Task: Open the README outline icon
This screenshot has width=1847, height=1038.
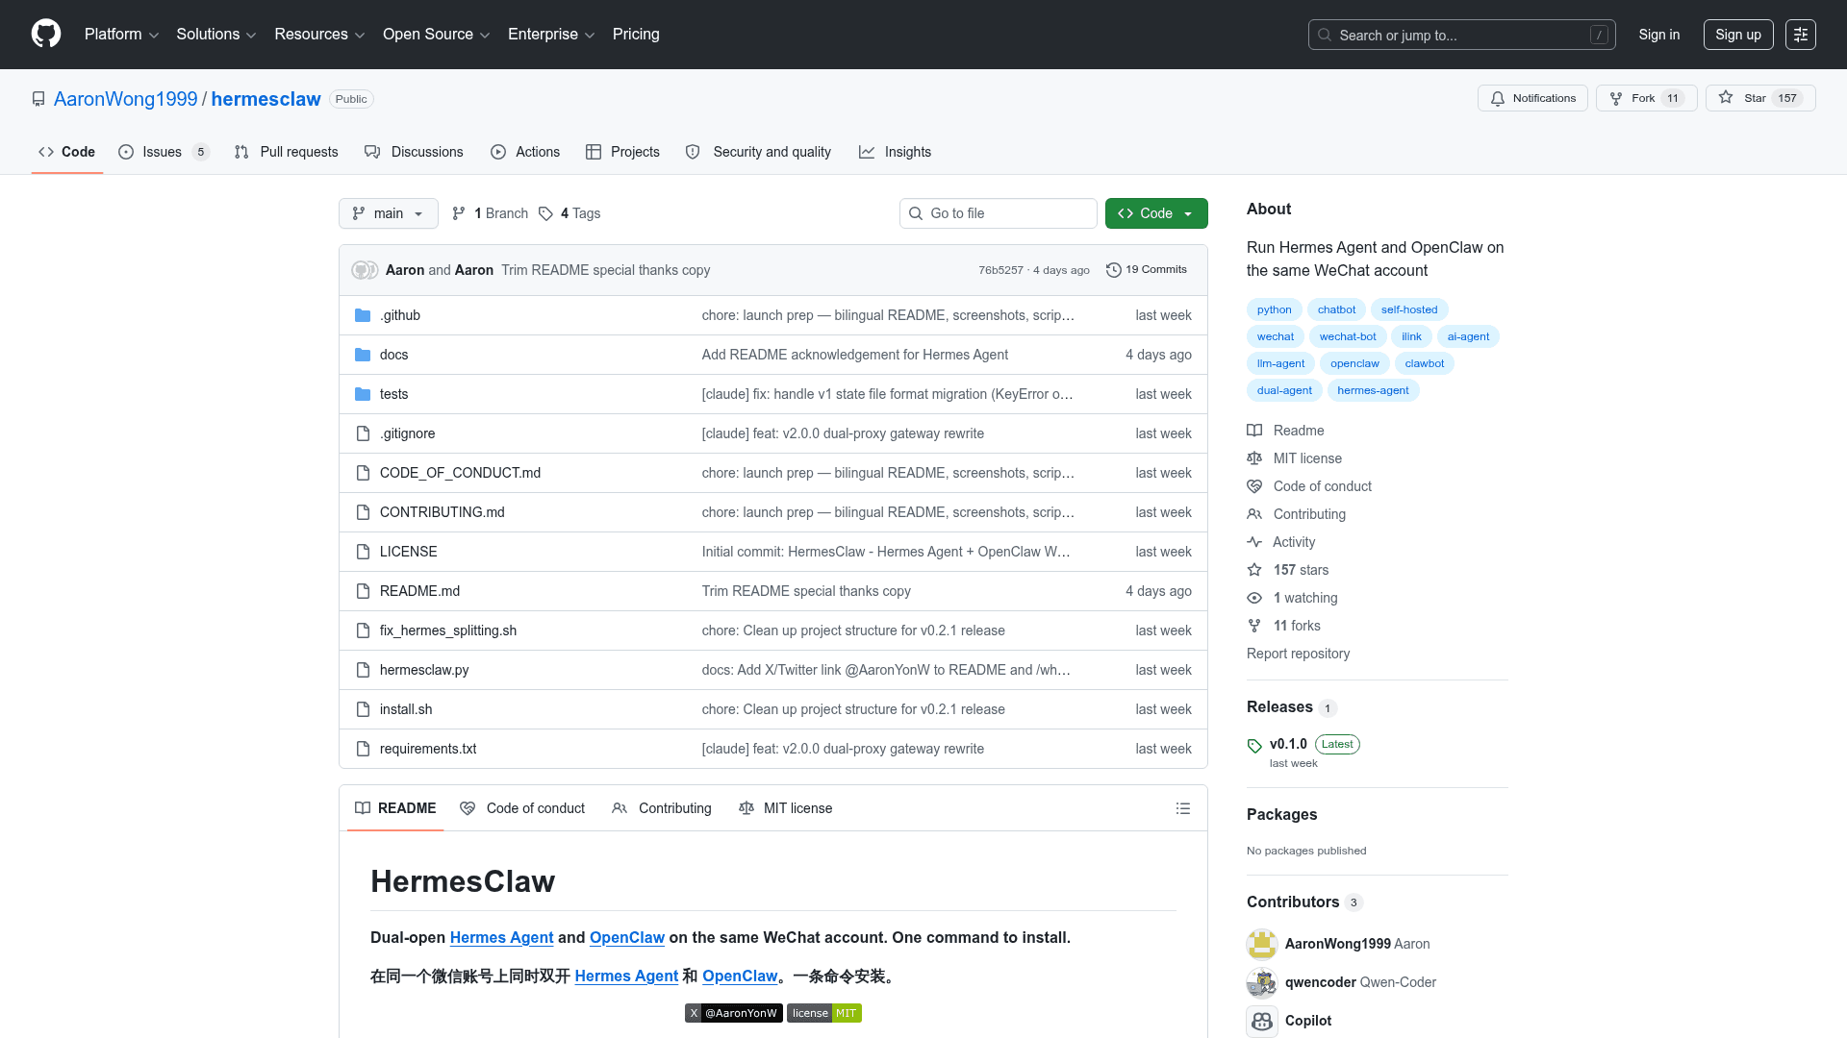Action: coord(1182,808)
